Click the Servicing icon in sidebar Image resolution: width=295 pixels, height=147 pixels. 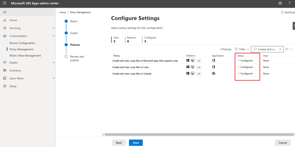5,28
